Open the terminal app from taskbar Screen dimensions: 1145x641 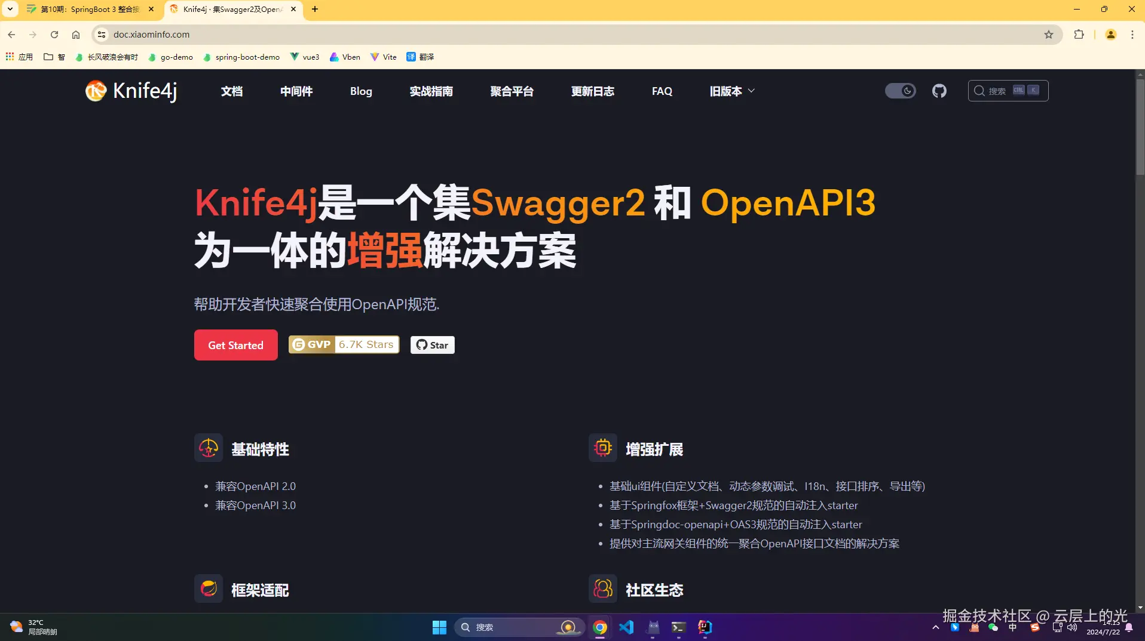[678, 627]
